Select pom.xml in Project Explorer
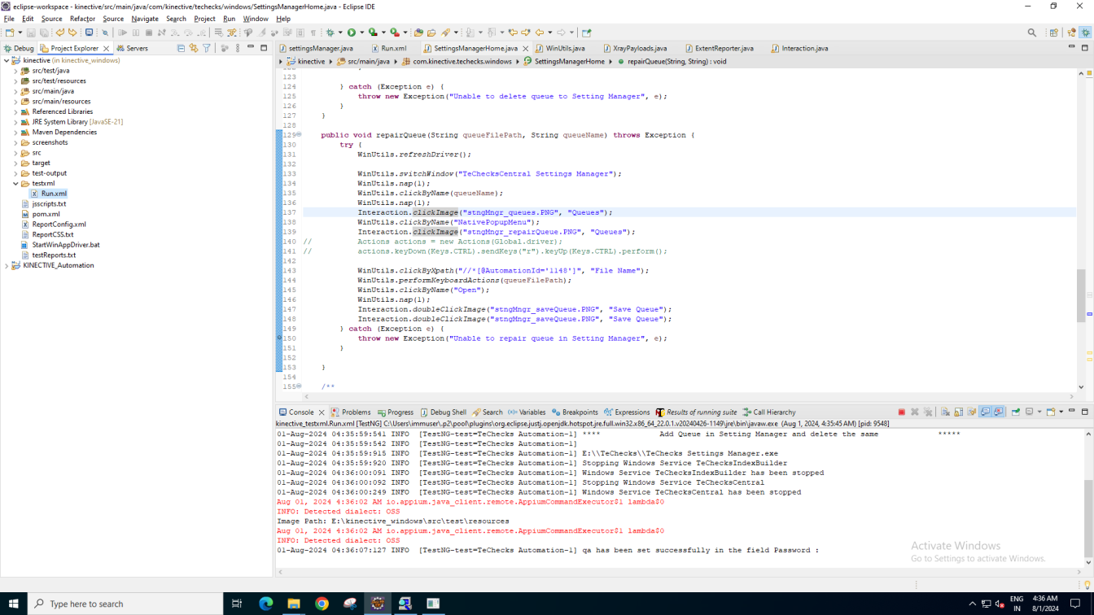The image size is (1094, 615). (x=46, y=214)
